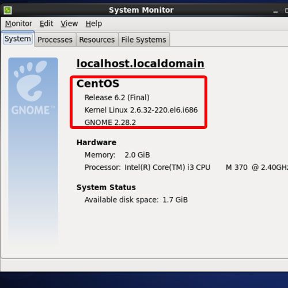Switch to the Resources tab

[x=97, y=40]
